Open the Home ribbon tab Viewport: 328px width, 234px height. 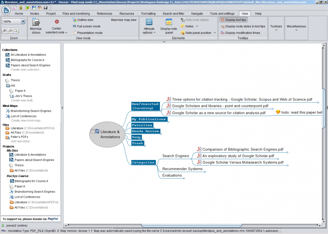coord(19,14)
